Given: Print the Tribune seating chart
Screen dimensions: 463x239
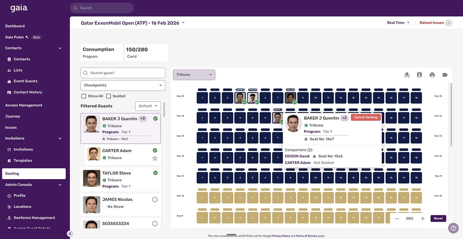Looking at the screenshot, I should pos(432,75).
